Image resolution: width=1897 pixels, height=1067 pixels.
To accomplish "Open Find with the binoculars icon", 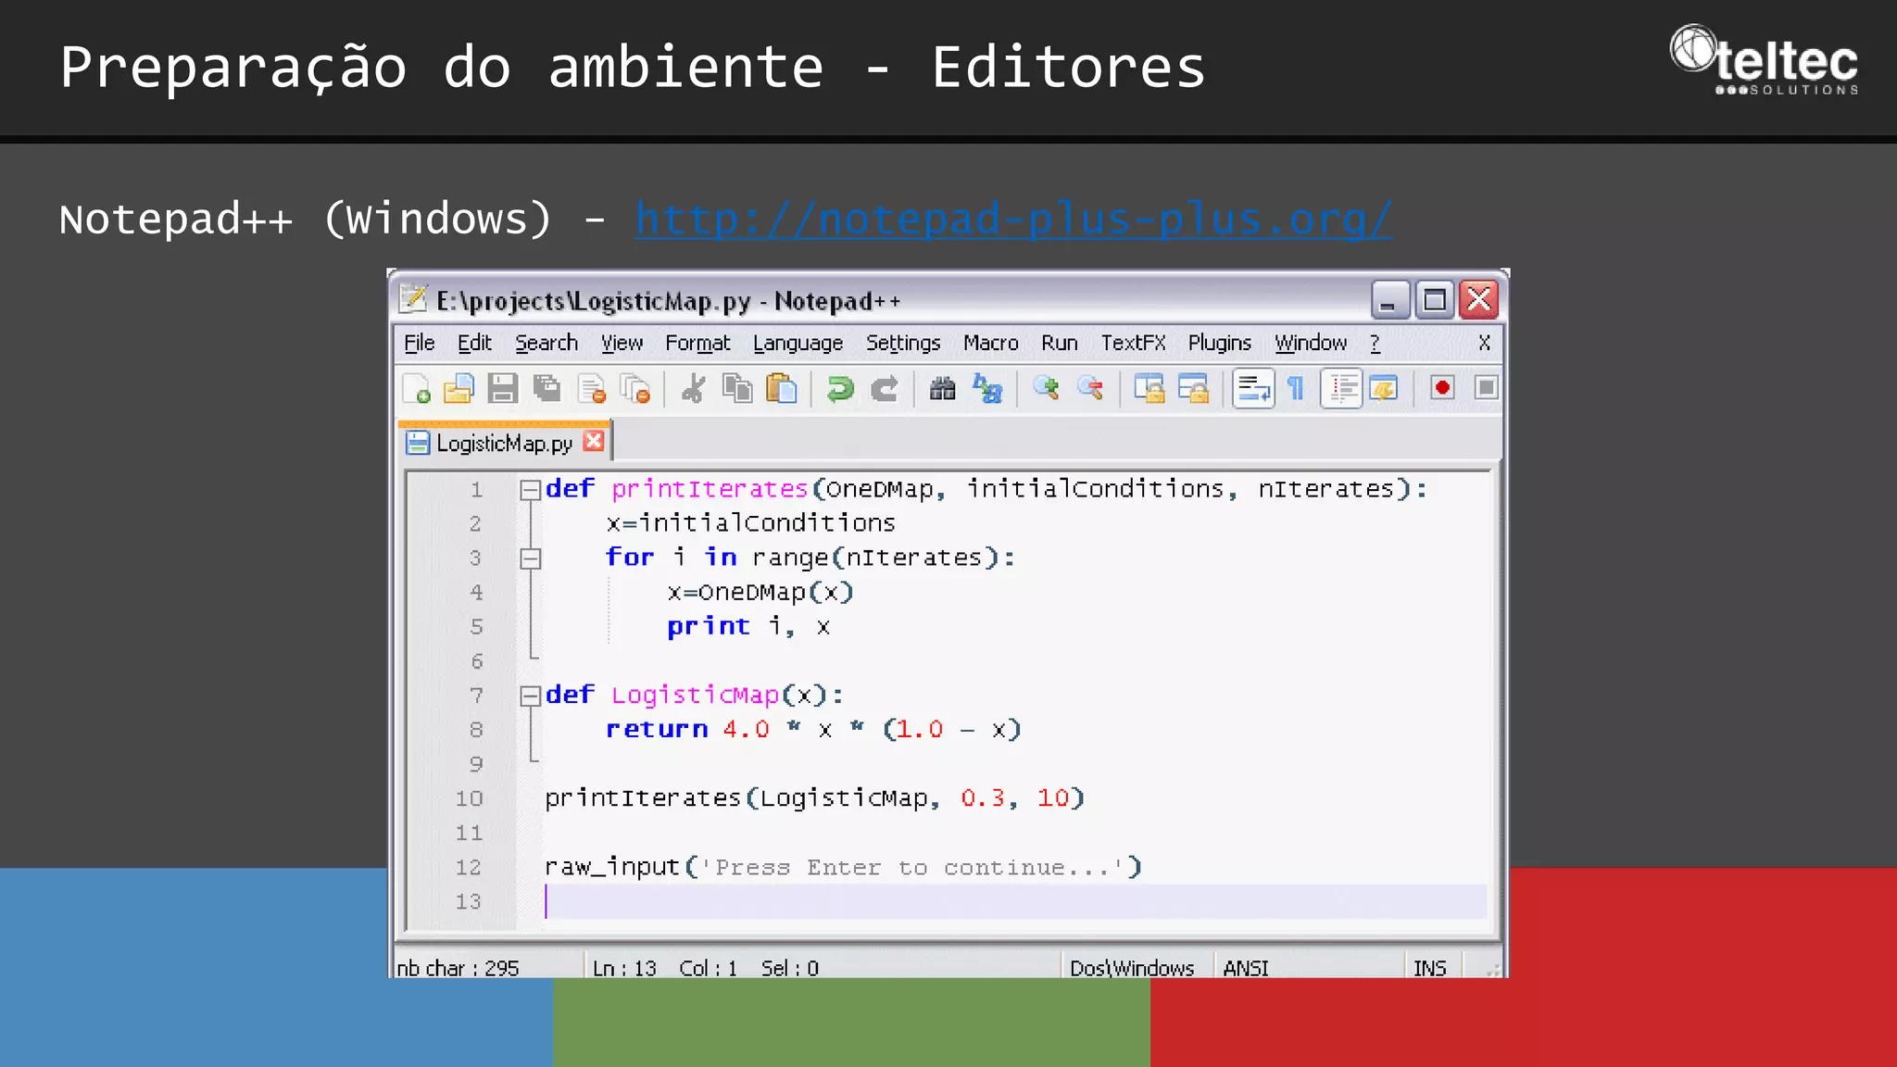I will (942, 389).
